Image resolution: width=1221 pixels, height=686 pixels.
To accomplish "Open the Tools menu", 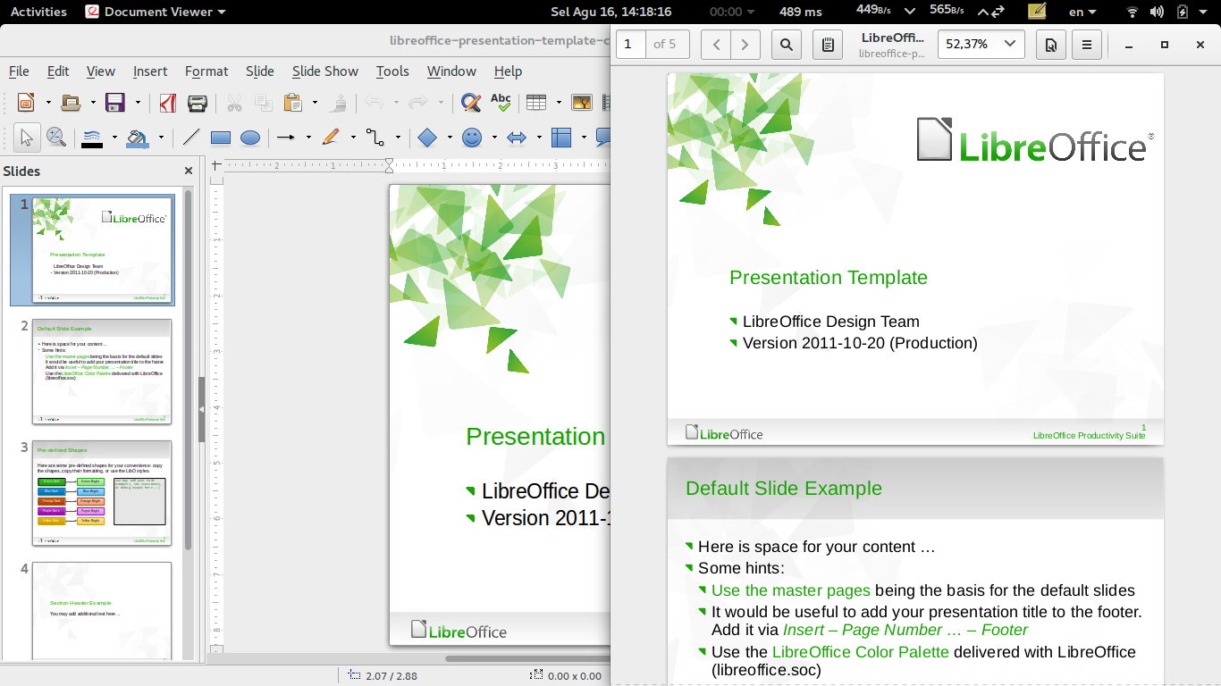I will point(392,71).
